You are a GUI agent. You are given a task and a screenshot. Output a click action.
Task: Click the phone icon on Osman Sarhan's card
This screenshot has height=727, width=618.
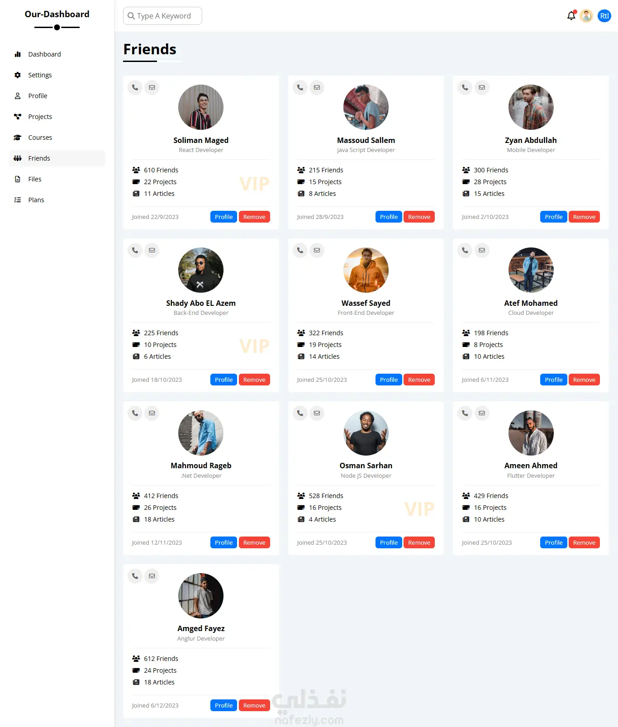click(300, 413)
